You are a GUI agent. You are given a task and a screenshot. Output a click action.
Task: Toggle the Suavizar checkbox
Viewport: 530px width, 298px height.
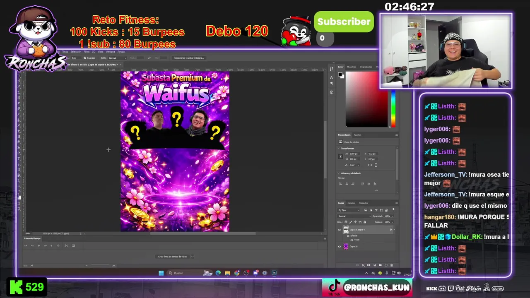85,58
